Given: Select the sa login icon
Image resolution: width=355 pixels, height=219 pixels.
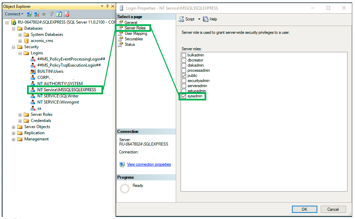Looking at the screenshot, I should point(33,108).
